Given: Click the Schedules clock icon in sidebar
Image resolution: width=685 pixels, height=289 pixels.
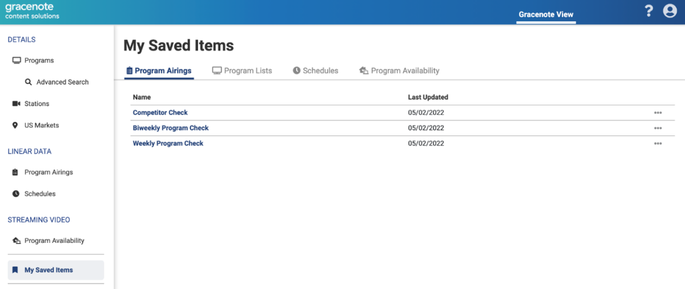Looking at the screenshot, I should pyautogui.click(x=16, y=194).
